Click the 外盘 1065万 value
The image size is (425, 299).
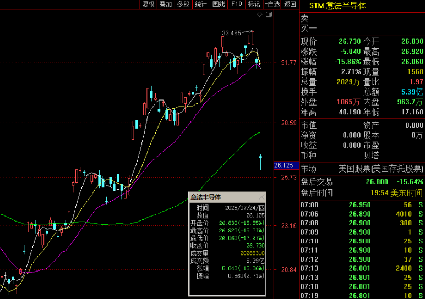tap(348, 102)
